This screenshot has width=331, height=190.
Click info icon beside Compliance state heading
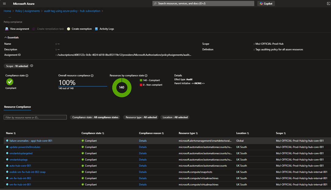(27, 76)
